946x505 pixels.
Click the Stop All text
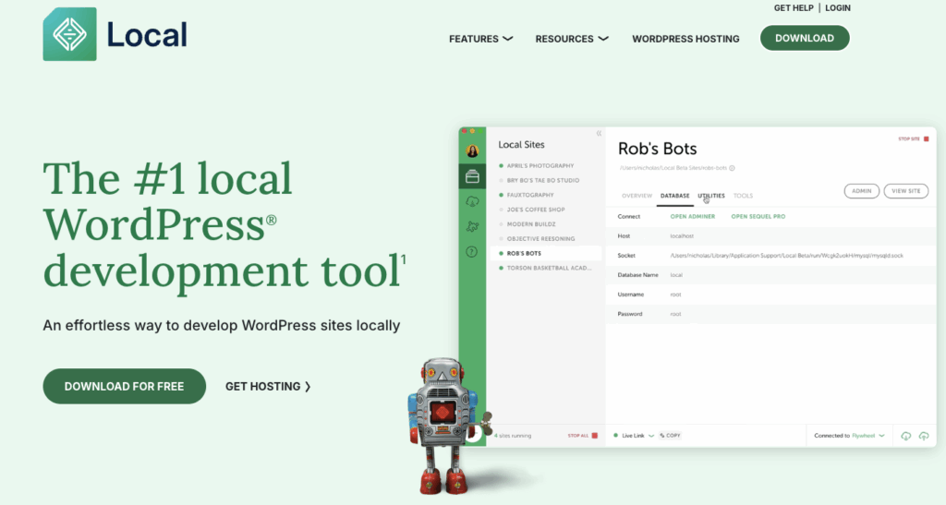pyautogui.click(x=578, y=436)
